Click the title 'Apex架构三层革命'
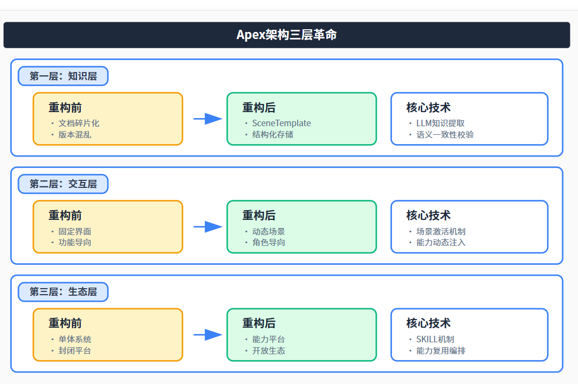This screenshot has width=578, height=384. coord(286,35)
